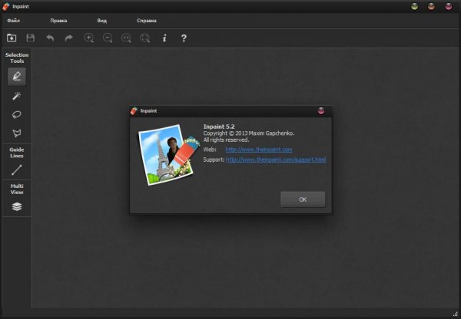Click the orange maximize orb in title bar
461x319 pixels.
[431, 6]
